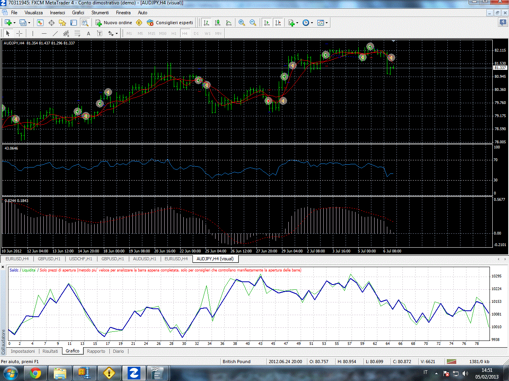Open the chart Templates icon
The image size is (509, 381).
pyautogui.click(x=321, y=23)
